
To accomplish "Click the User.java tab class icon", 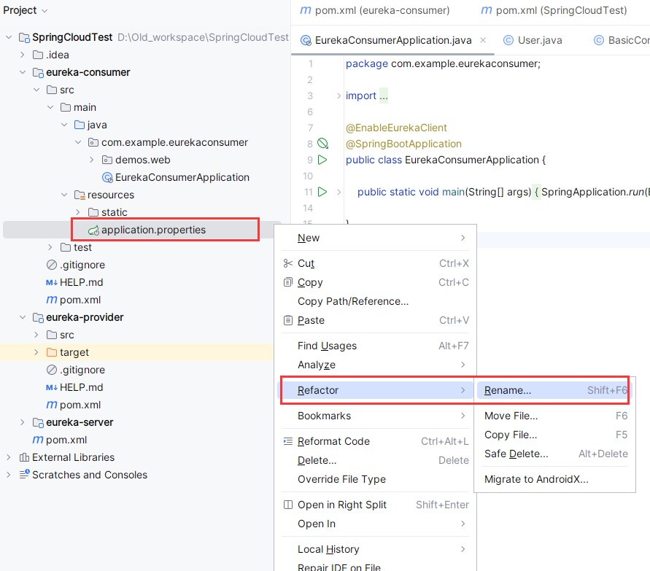I will pyautogui.click(x=508, y=40).
